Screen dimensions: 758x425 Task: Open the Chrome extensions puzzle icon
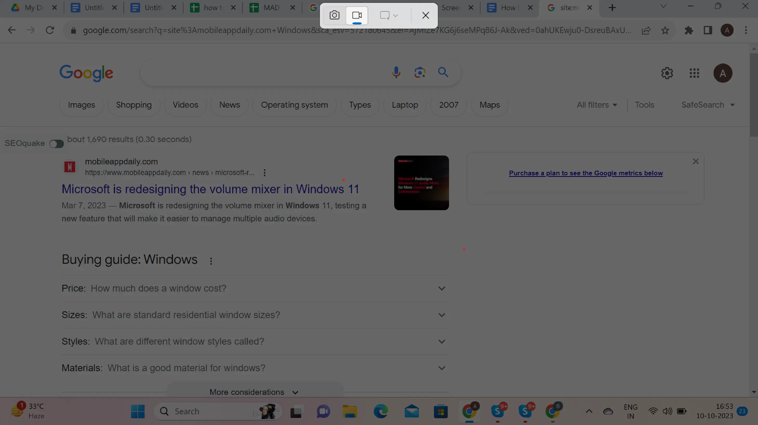point(689,30)
